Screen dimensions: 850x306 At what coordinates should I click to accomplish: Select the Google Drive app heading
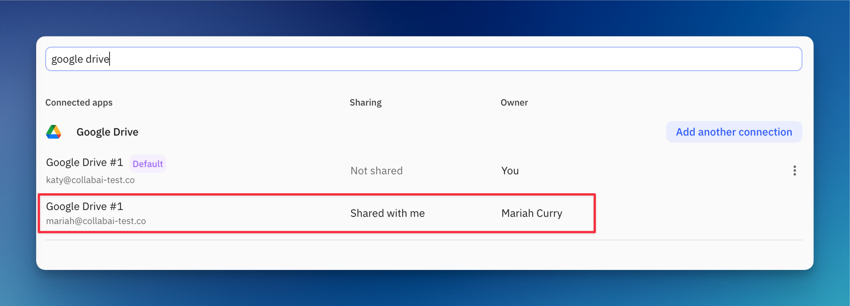[x=107, y=132]
